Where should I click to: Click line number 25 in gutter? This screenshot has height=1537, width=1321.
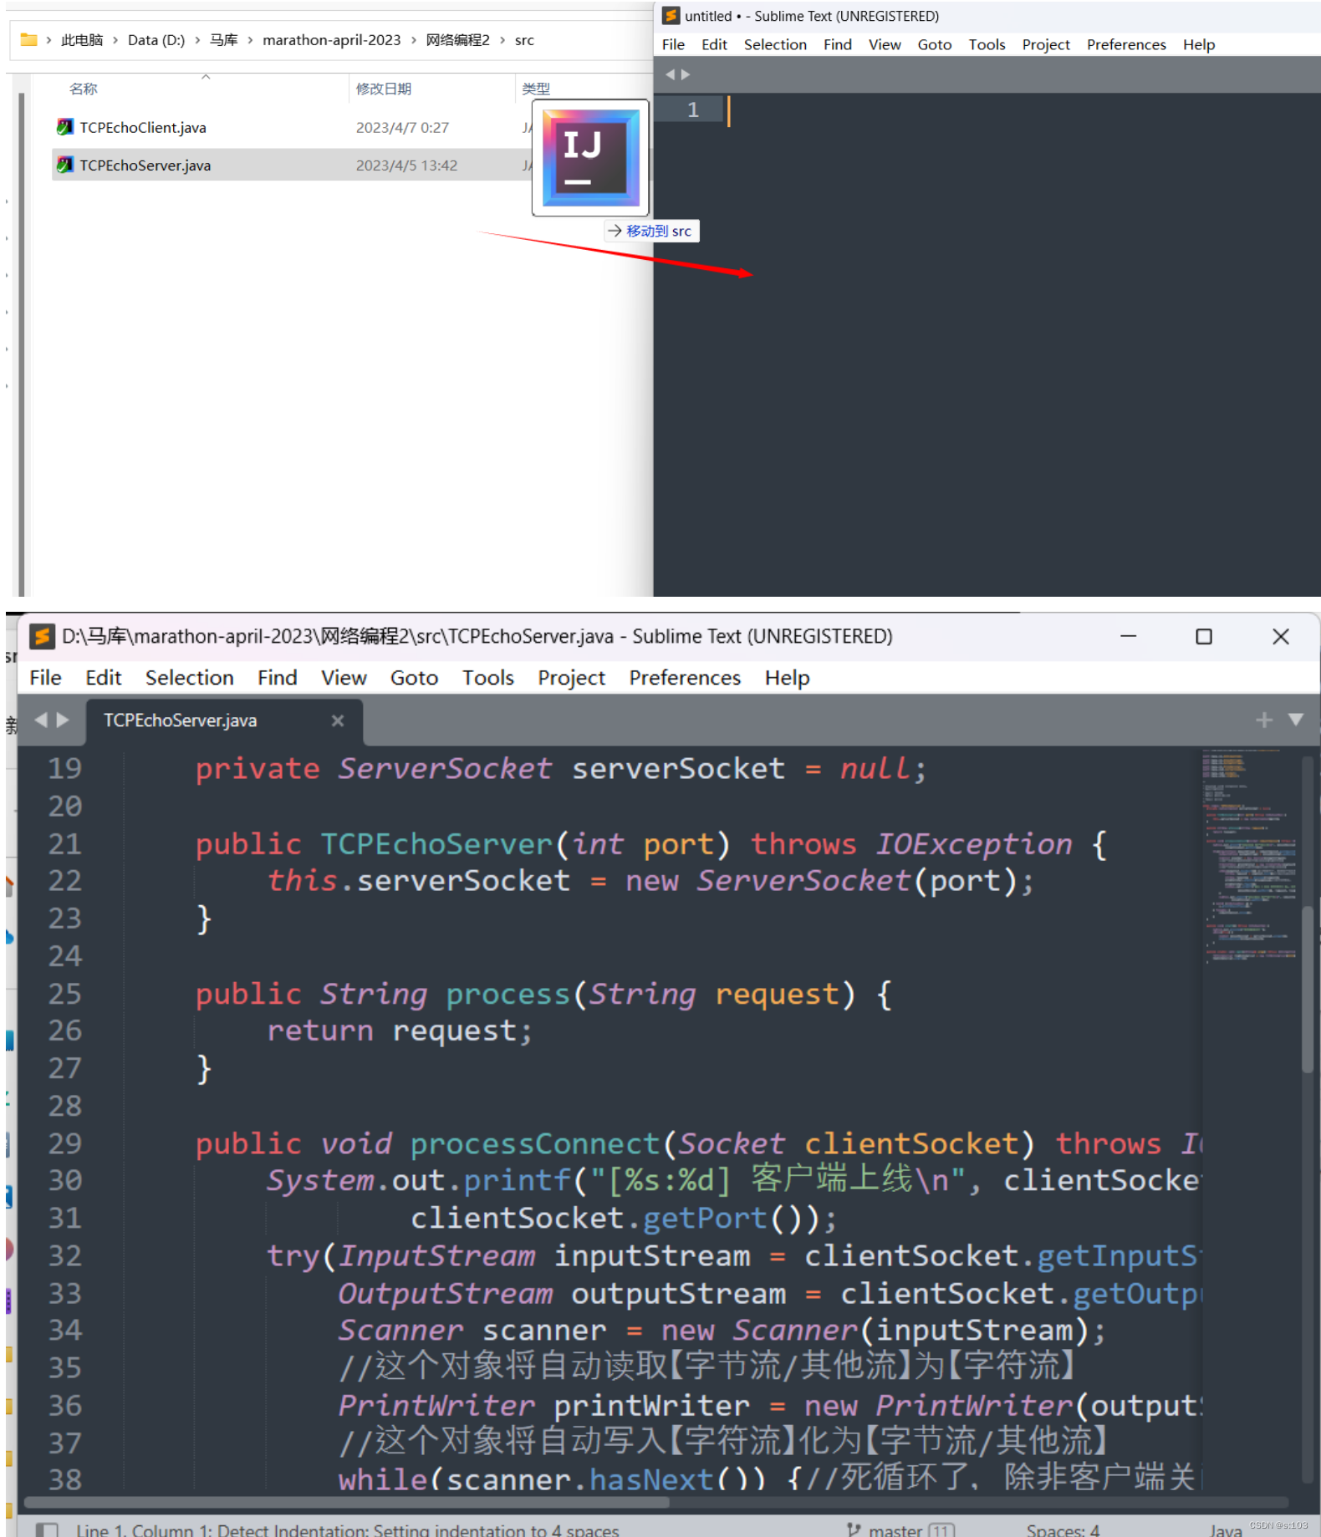pos(64,994)
